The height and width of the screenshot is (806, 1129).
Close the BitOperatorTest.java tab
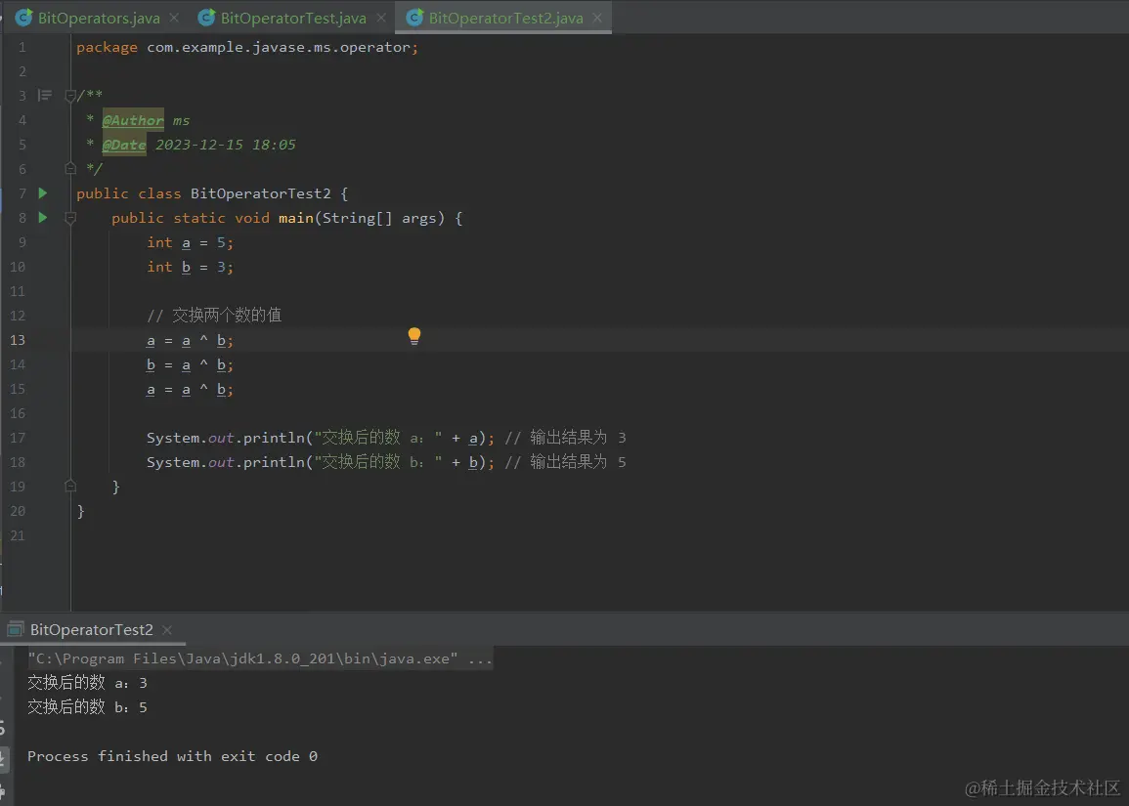click(381, 18)
